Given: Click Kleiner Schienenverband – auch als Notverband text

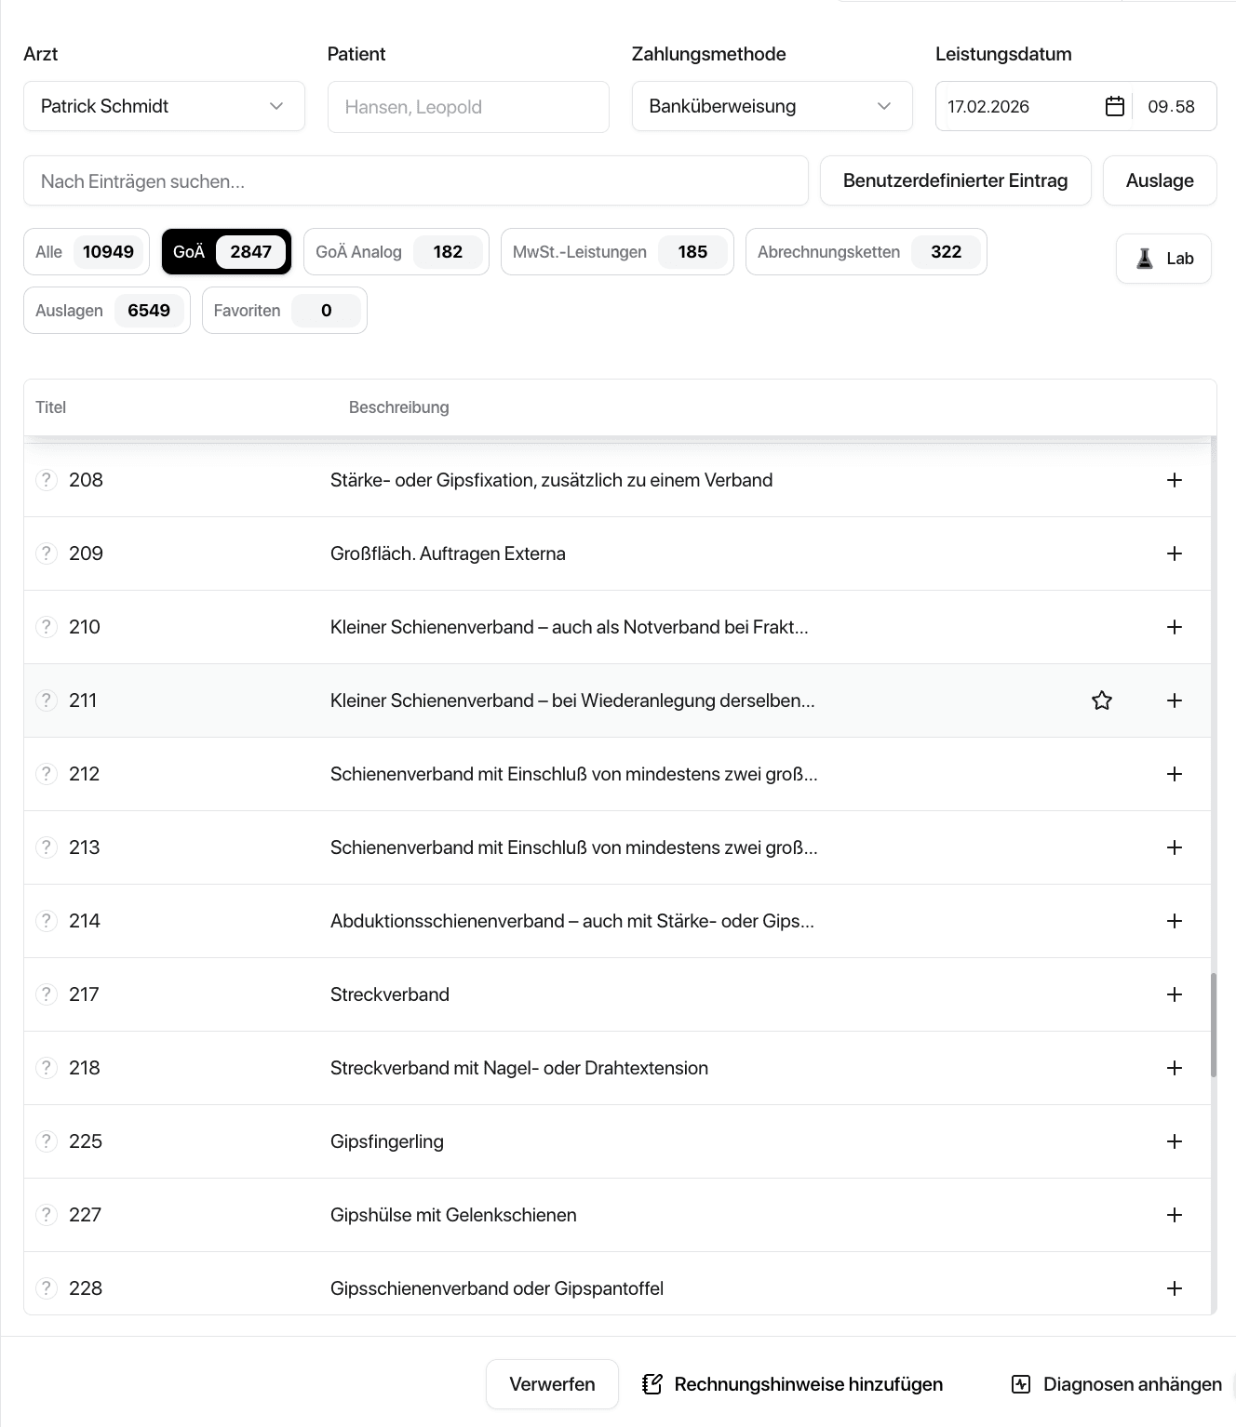Looking at the screenshot, I should 570,627.
